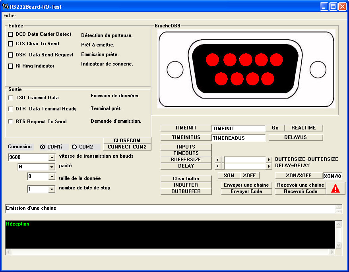
Task: Click the Emission d'une chaine input field
Action: (170, 209)
